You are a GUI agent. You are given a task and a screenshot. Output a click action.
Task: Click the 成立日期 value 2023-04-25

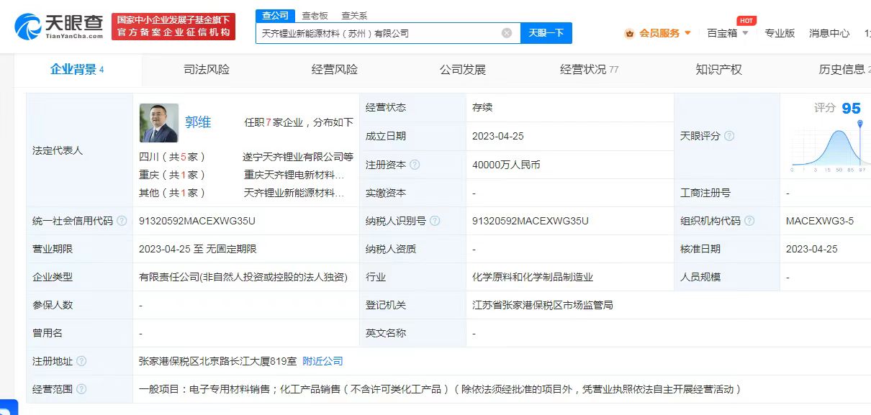pyautogui.click(x=500, y=136)
